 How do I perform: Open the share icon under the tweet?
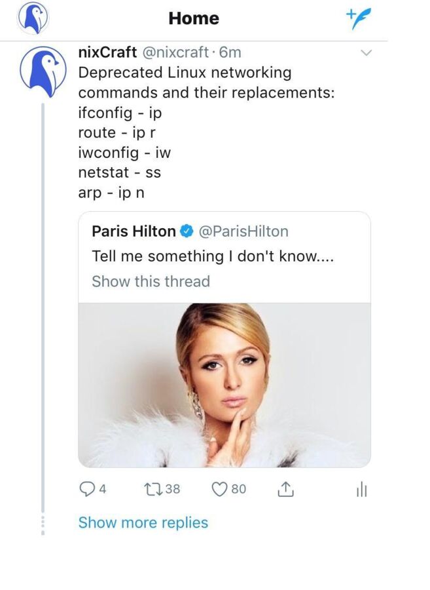tap(286, 489)
